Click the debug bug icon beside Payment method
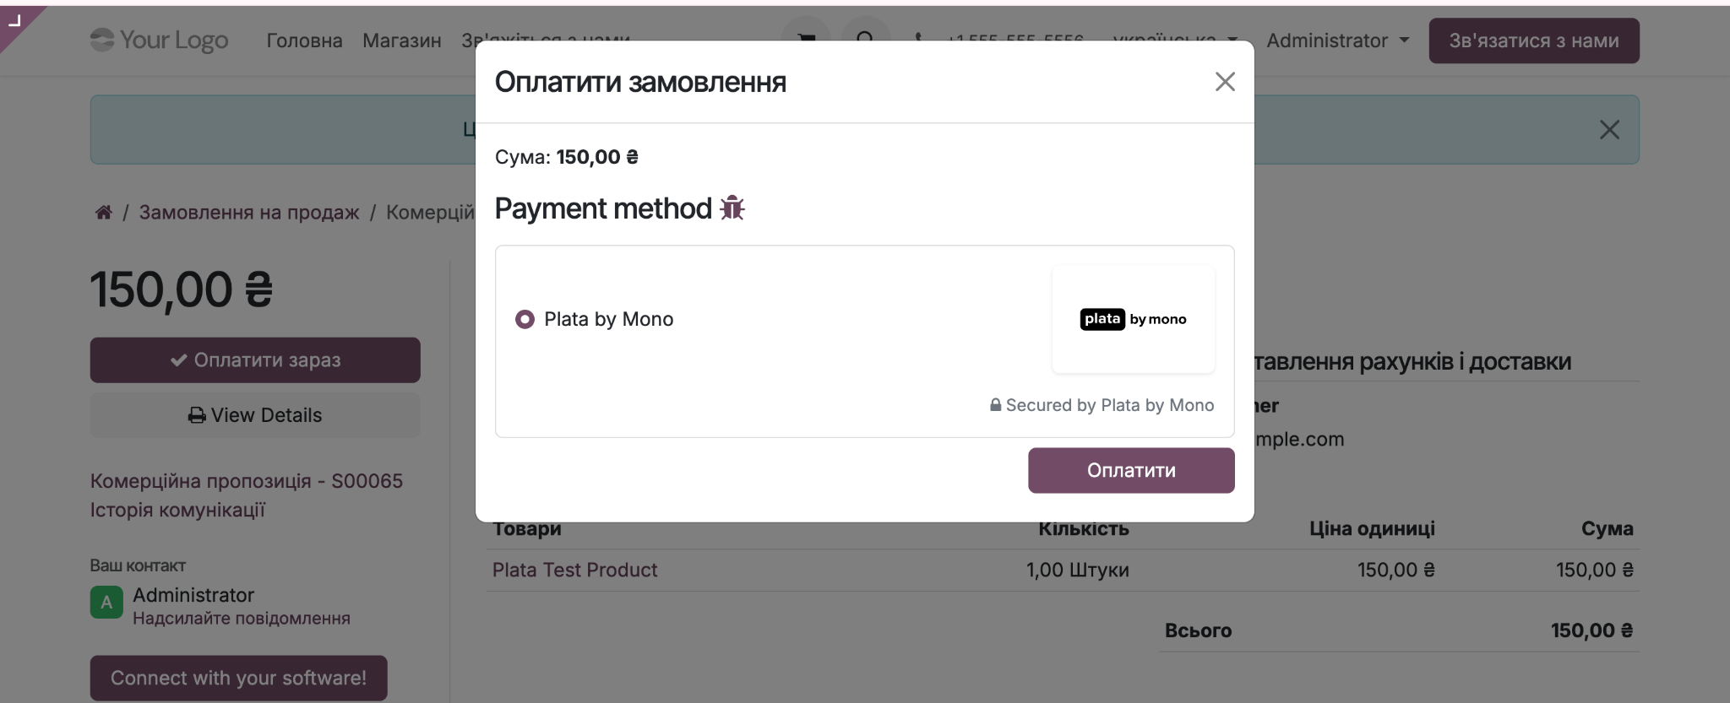The width and height of the screenshot is (1730, 703). 732,208
